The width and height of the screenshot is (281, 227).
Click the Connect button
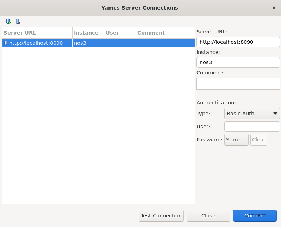[255, 216]
